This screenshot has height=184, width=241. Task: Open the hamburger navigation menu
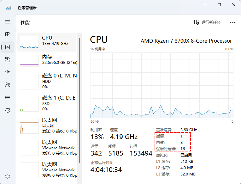tap(8, 22)
